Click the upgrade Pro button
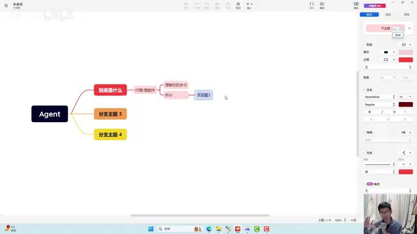This screenshot has height=234, width=417. tap(375, 6)
